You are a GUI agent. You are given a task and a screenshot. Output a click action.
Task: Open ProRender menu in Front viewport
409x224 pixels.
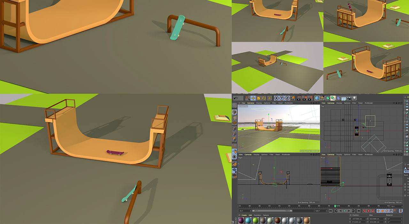369,155
